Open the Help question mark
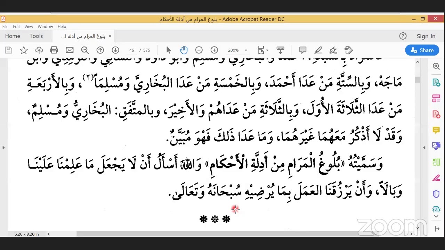Screen dimensions: 445x250 403,36
